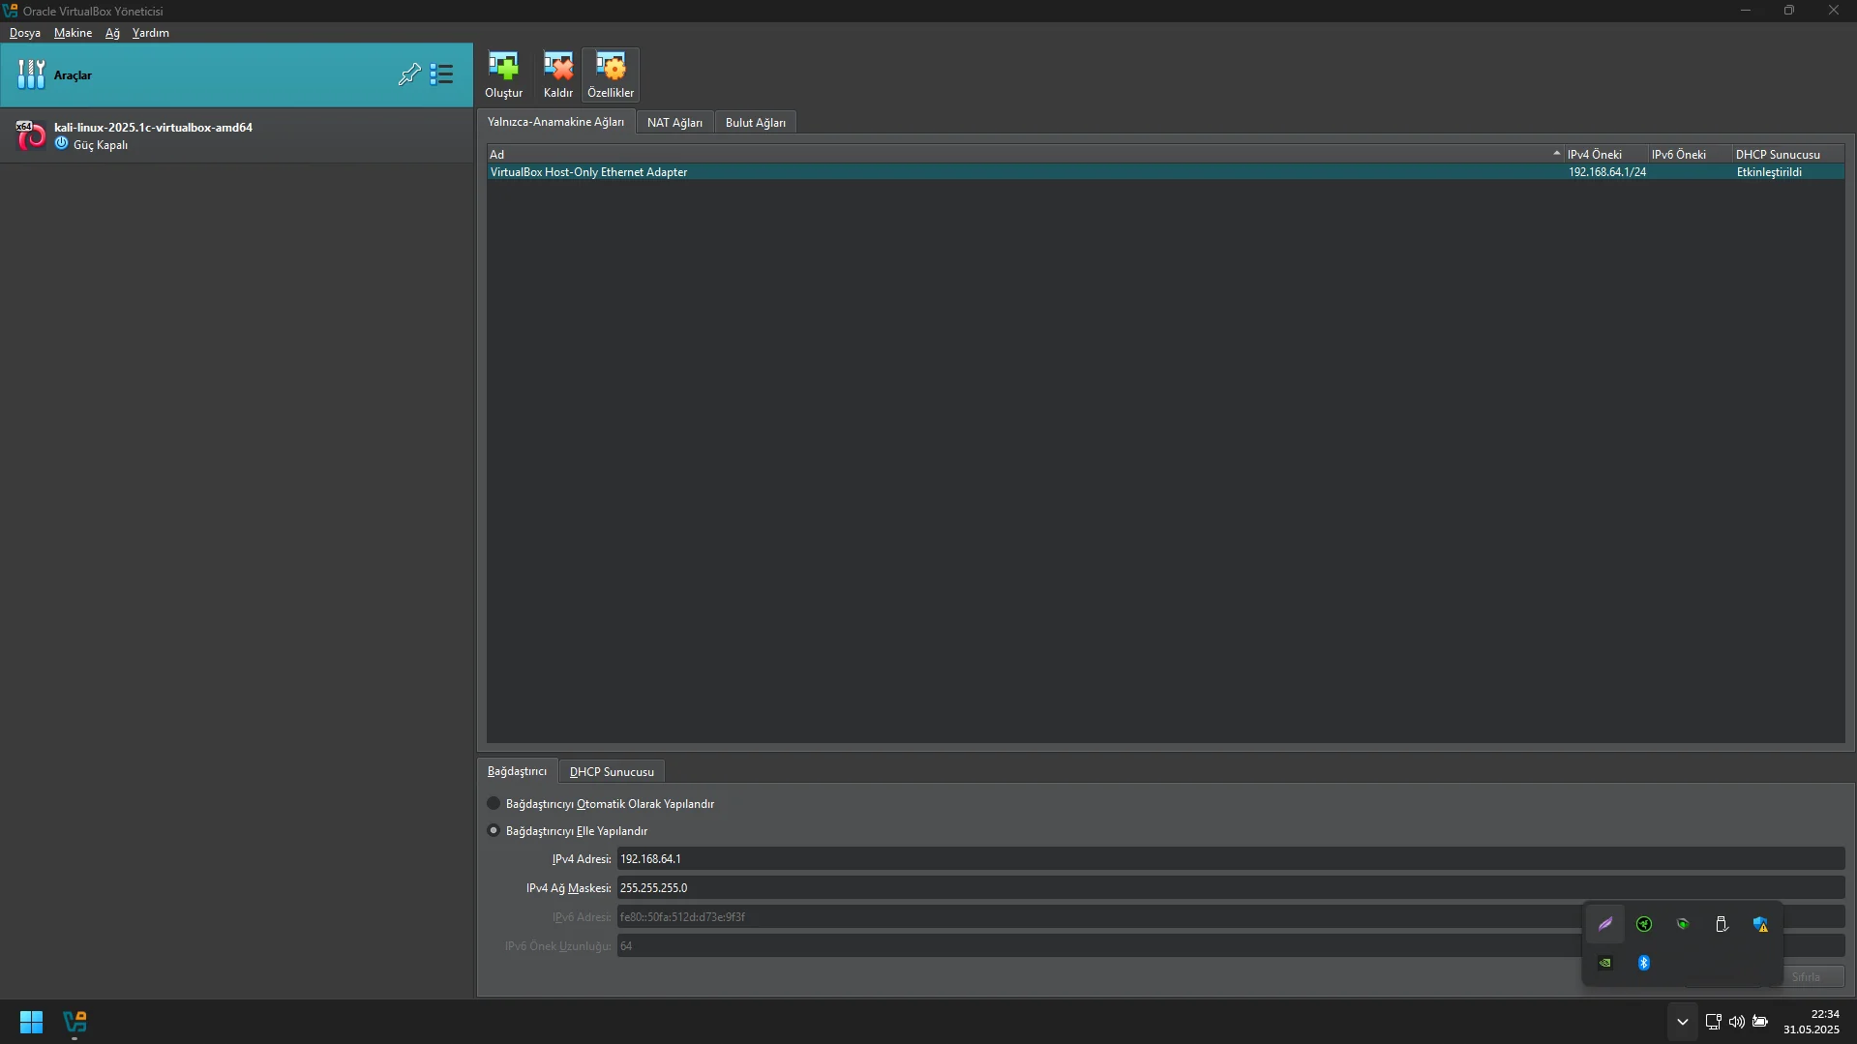Image resolution: width=1857 pixels, height=1044 pixels.
Task: Click the IPv4 Ağ Maskesi field
Action: click(x=1230, y=888)
